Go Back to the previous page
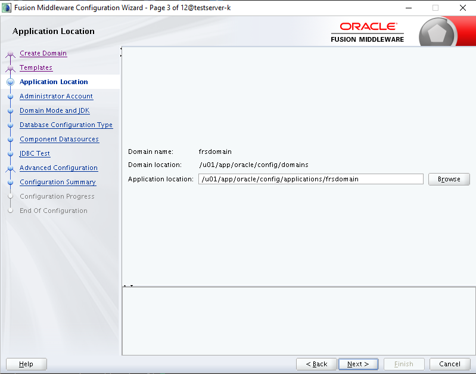This screenshot has width=476, height=374. coord(316,364)
